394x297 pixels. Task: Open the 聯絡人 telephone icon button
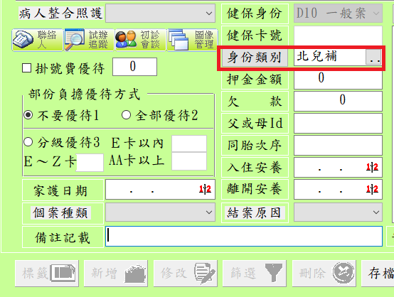click(x=37, y=40)
